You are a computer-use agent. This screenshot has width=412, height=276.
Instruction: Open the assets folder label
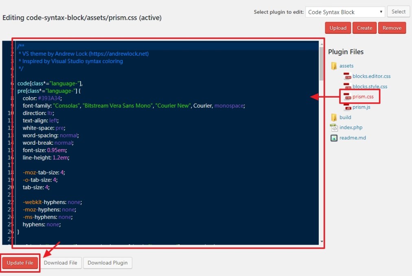click(346, 66)
